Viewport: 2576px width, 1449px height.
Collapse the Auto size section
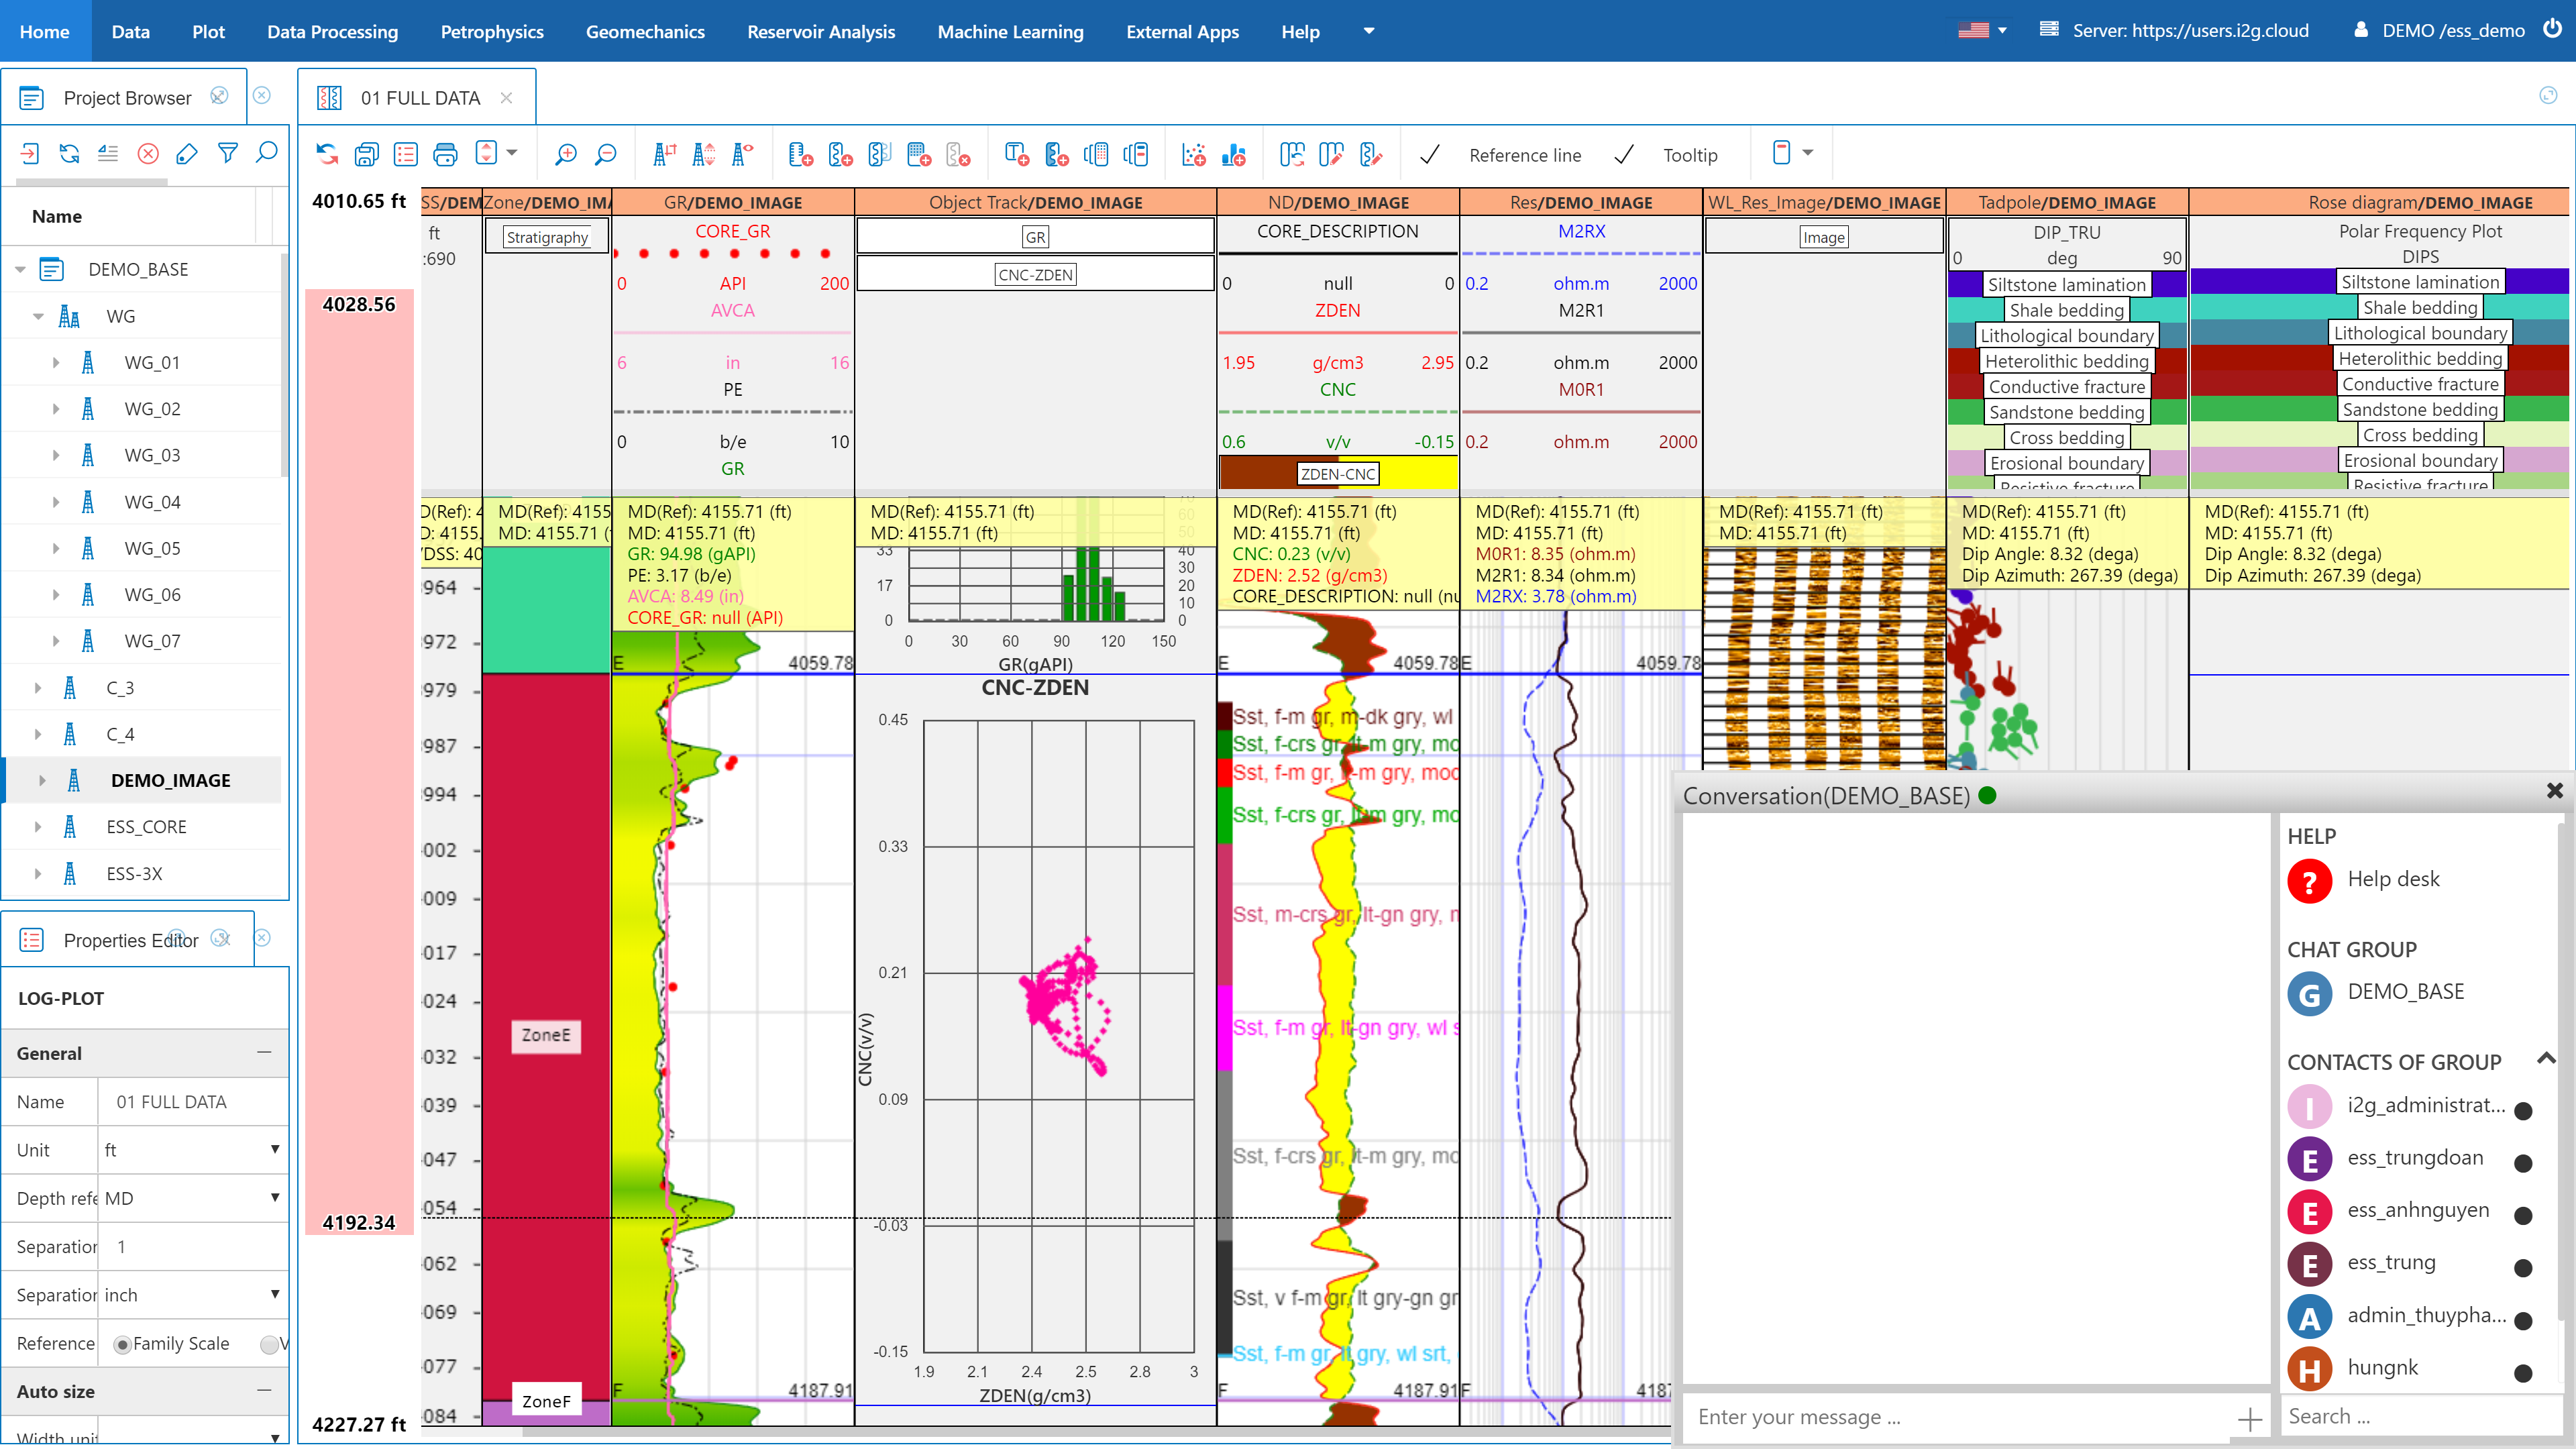[264, 1391]
